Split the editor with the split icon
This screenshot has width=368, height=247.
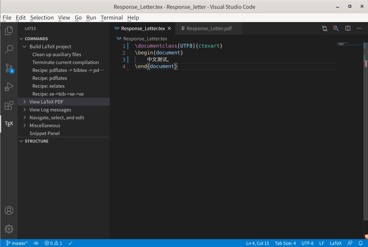[348, 28]
